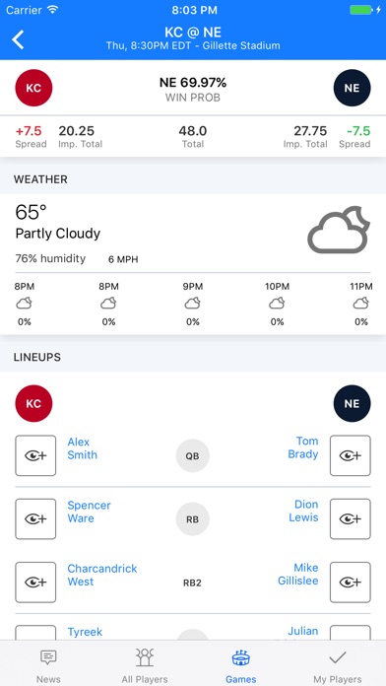Tap the partly cloudy weather icon

click(339, 230)
